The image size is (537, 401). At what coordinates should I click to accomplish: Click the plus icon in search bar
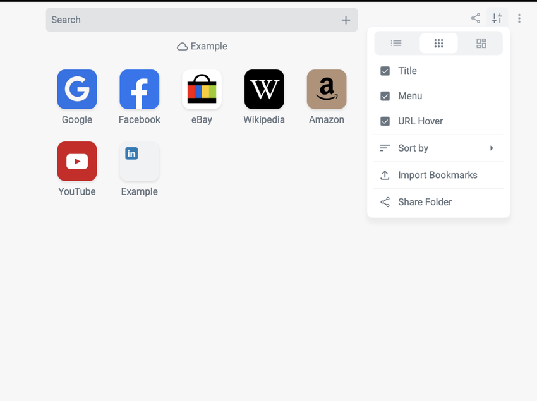point(346,20)
